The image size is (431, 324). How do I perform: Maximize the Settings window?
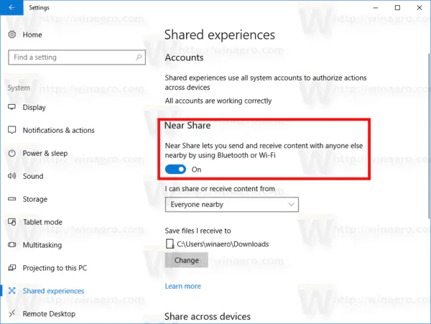[x=397, y=8]
